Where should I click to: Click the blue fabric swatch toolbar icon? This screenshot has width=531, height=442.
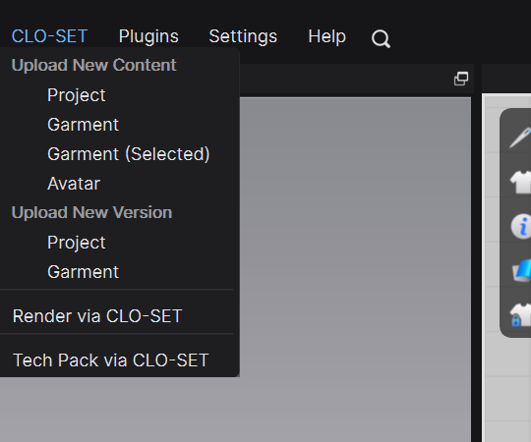pos(521,270)
